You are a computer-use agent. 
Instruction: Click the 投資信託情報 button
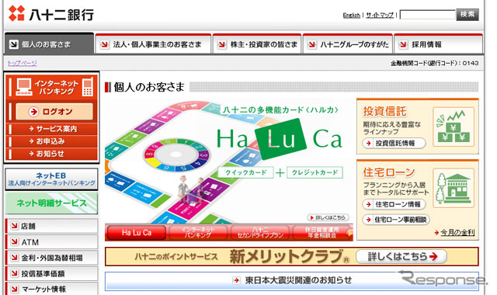[x=394, y=143]
